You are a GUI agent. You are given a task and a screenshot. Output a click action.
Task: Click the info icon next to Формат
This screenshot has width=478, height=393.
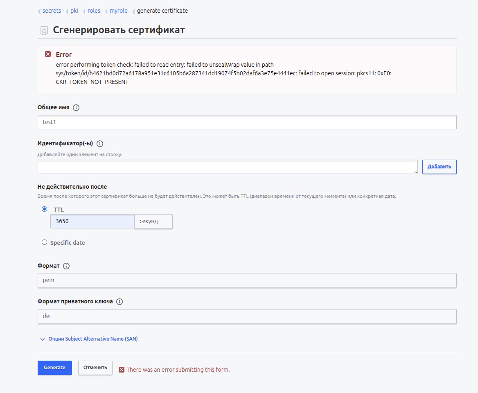click(66, 266)
